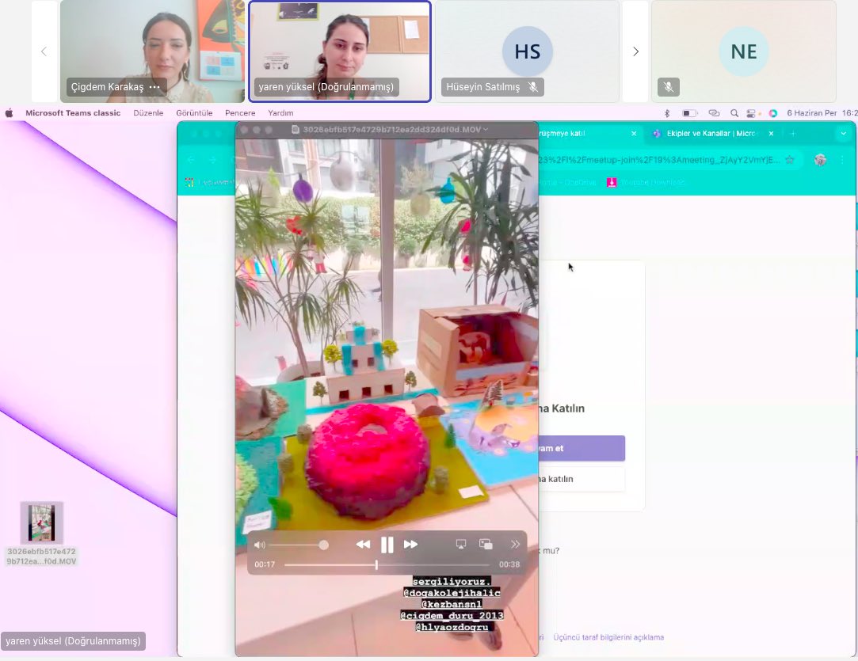Click the purple Devam et button
The image size is (858, 661).
click(582, 448)
